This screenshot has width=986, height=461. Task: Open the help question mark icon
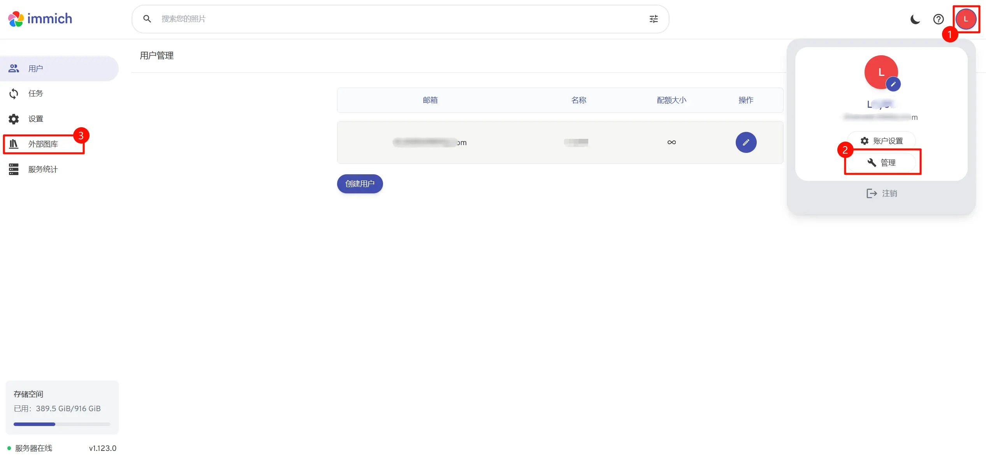tap(939, 19)
